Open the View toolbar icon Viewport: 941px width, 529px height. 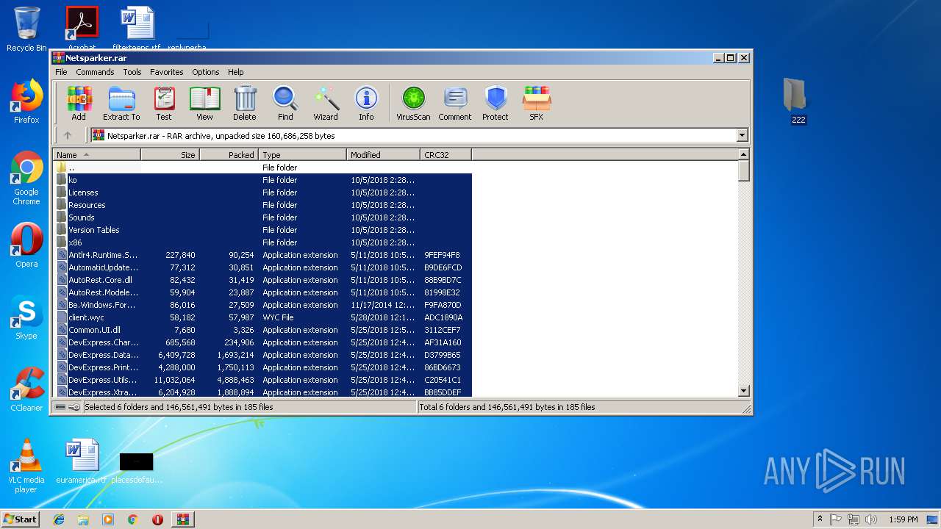click(x=204, y=104)
